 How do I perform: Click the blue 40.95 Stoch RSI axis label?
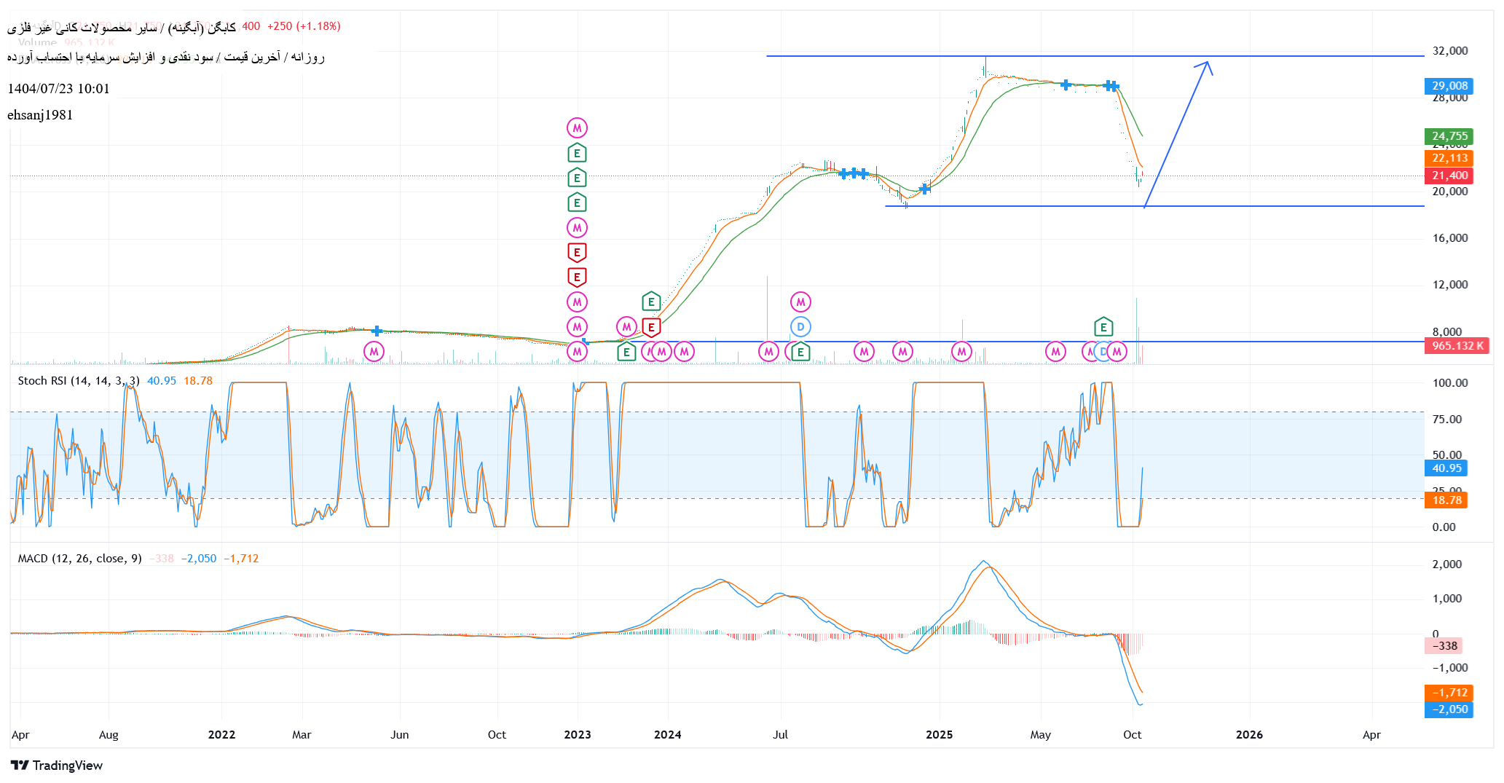(x=1446, y=468)
